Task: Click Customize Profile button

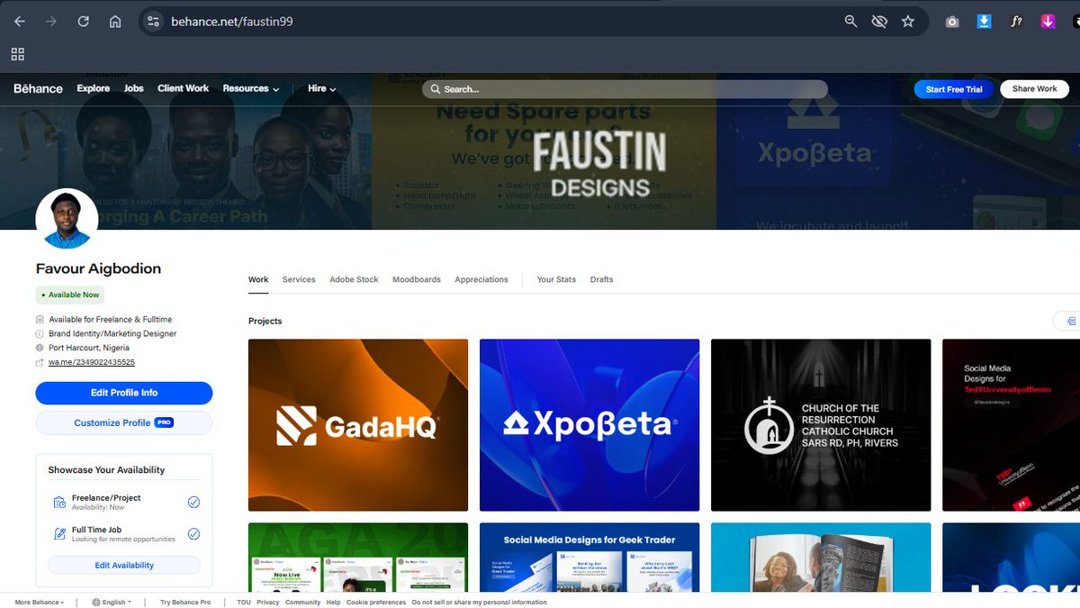Action: point(124,422)
